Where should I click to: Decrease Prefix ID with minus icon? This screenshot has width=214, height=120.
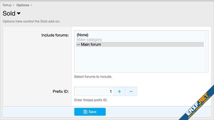131,92
